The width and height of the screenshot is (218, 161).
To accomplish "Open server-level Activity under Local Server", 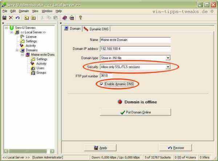I will [x=31, y=46].
